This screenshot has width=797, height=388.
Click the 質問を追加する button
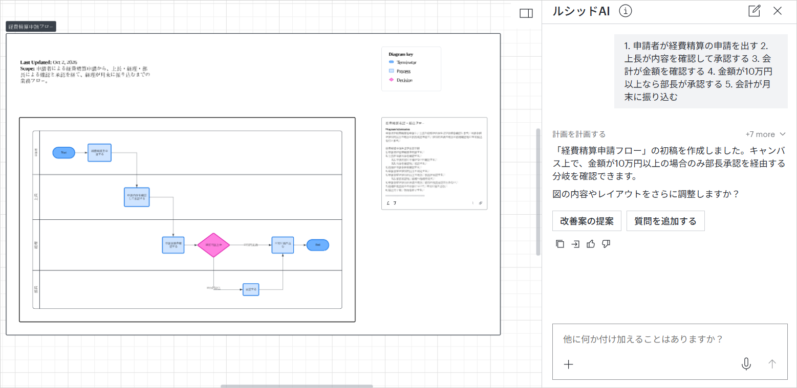pos(665,221)
